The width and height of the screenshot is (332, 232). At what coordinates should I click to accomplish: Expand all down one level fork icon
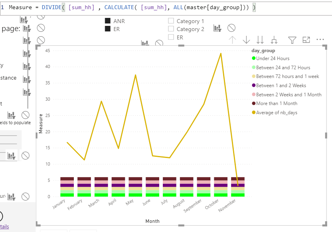click(x=274, y=40)
